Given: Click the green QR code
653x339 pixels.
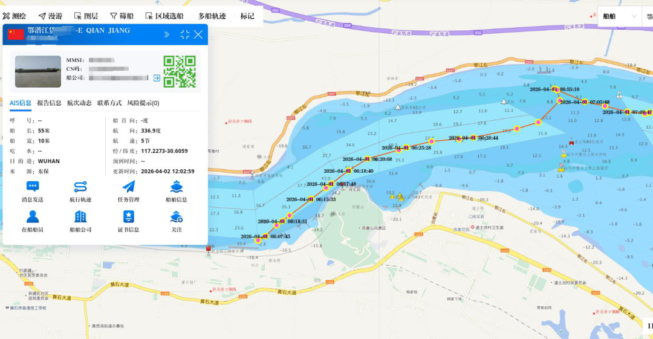Looking at the screenshot, I should point(180,71).
